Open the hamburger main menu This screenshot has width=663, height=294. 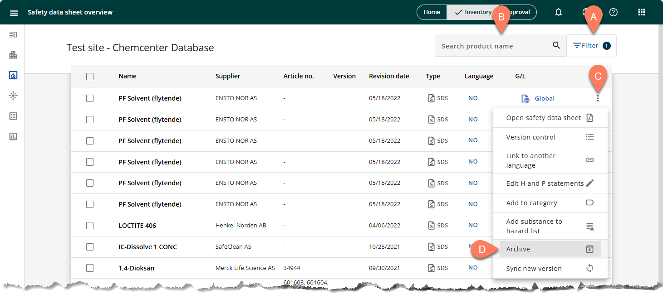click(x=14, y=13)
